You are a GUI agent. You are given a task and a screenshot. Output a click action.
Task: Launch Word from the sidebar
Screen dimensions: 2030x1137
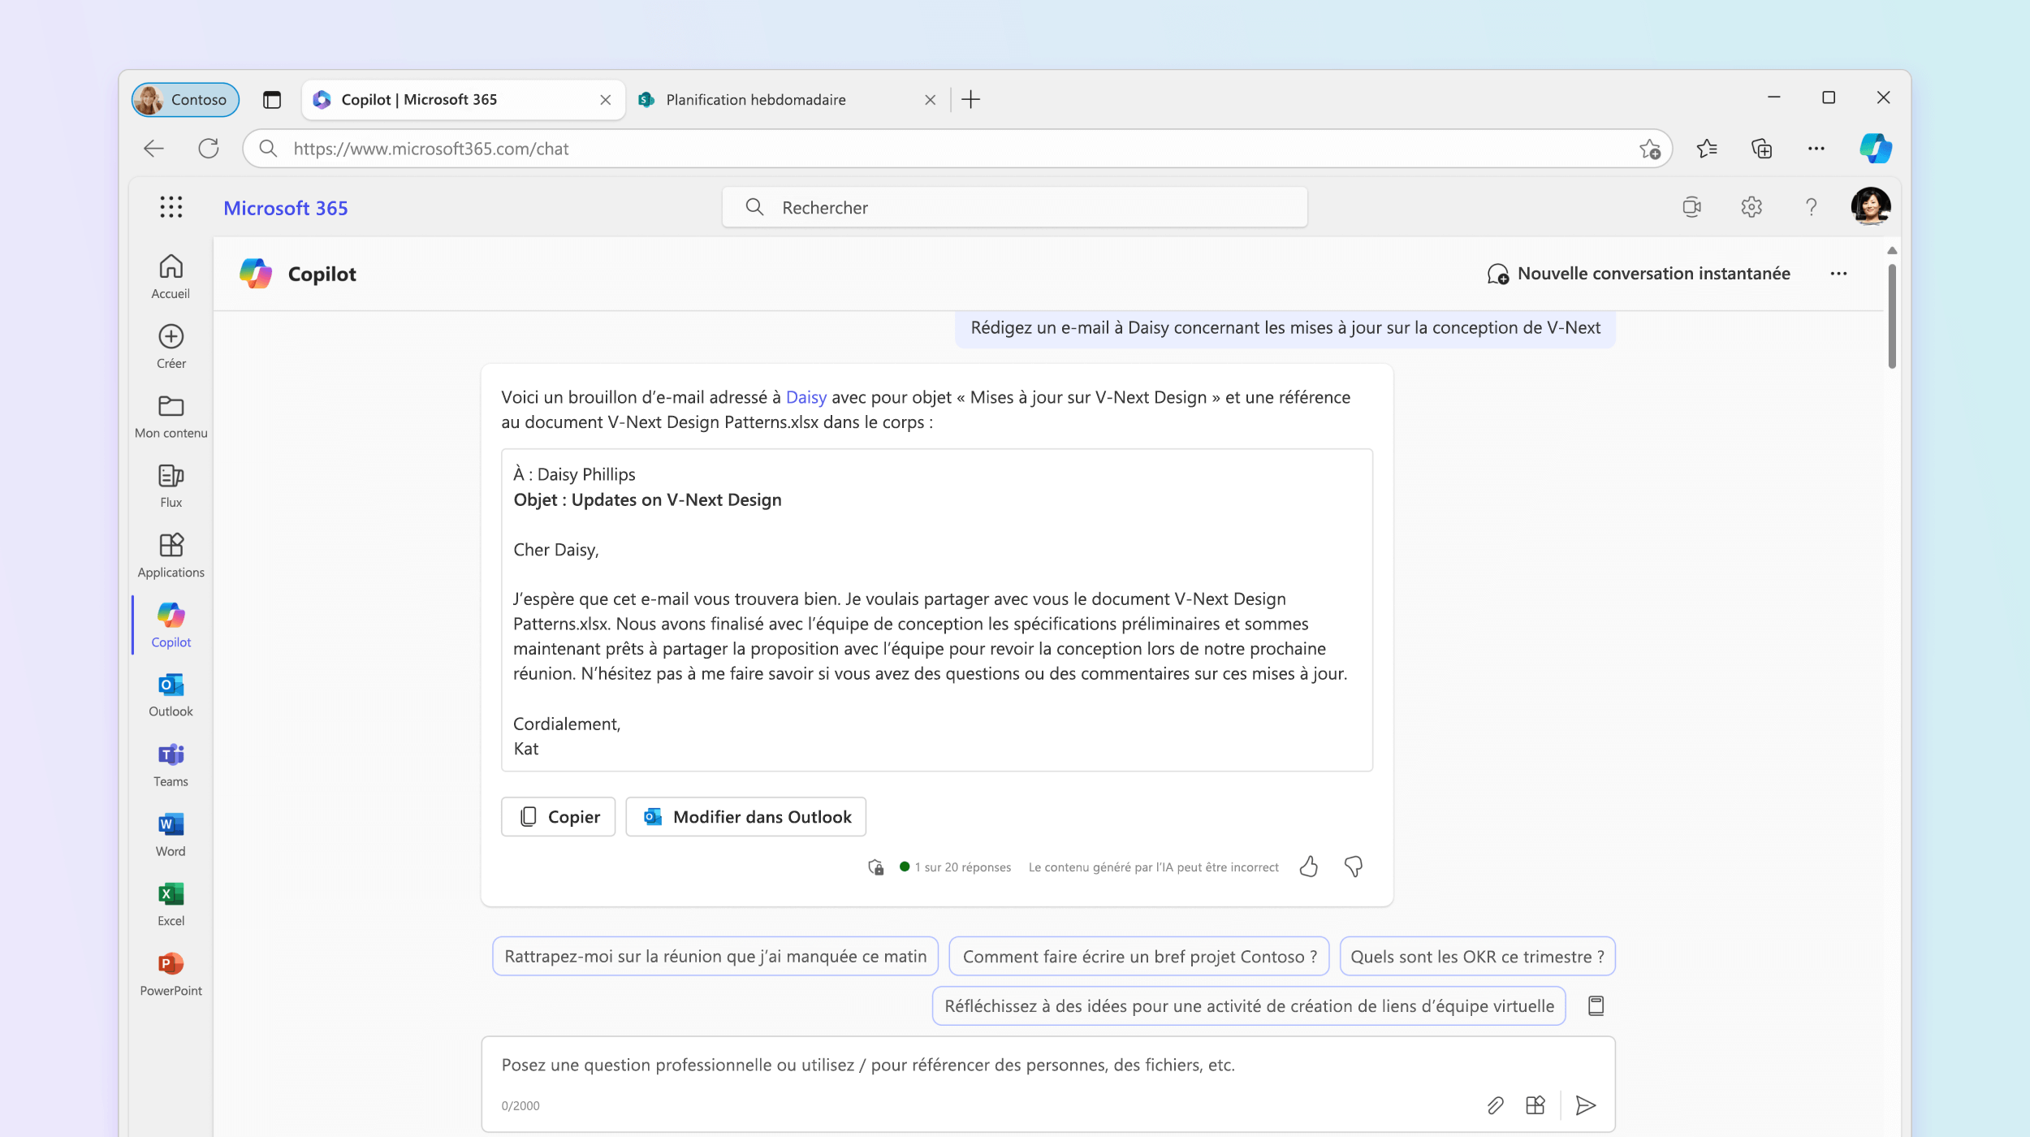[x=171, y=835]
